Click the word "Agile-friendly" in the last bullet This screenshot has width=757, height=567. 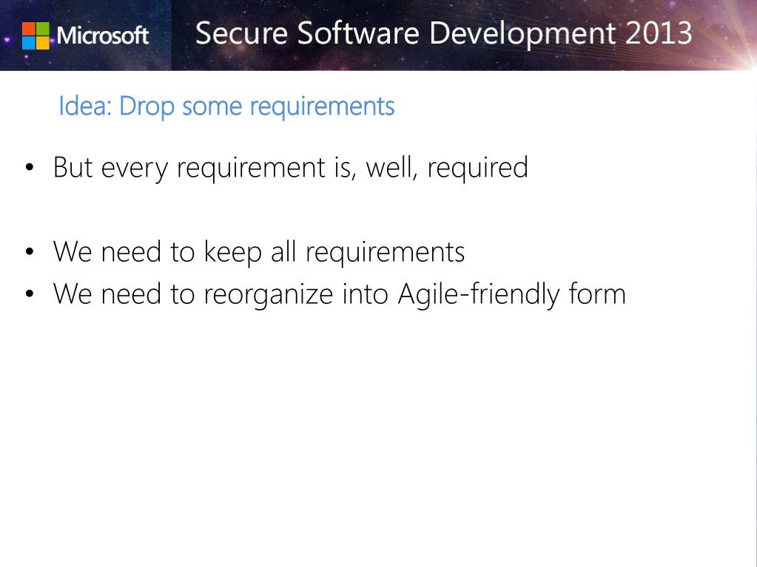point(479,294)
